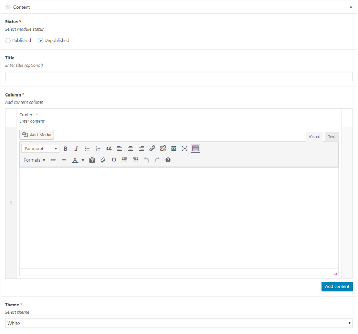Open the Paragraph format dropdown
Screen dimensions: 358x334
coord(40,149)
